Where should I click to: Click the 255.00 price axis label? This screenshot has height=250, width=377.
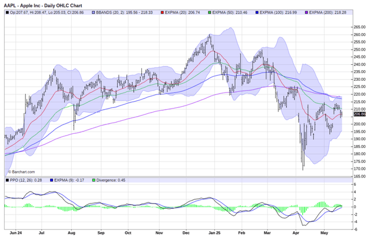coord(360,42)
